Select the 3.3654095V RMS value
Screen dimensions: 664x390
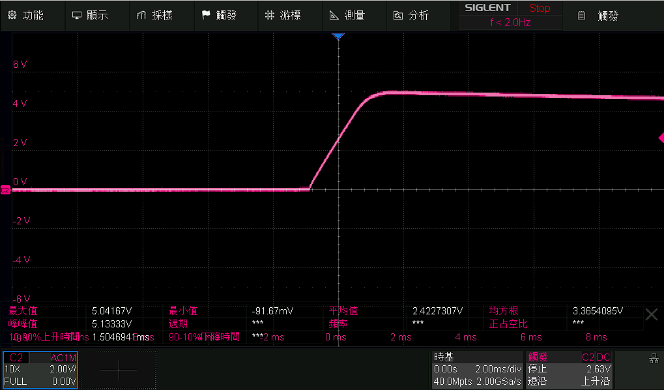coord(598,311)
